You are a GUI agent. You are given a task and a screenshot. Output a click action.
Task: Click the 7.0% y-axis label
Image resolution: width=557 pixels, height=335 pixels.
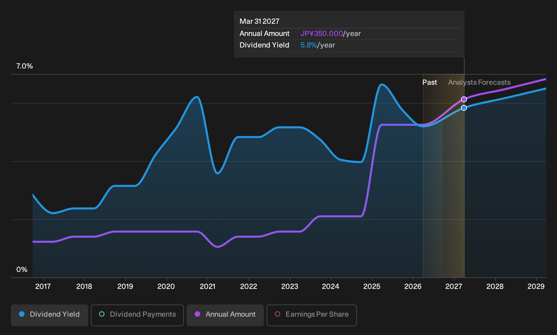click(24, 66)
